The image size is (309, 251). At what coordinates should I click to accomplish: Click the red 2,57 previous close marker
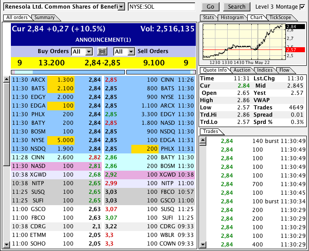[295, 49]
